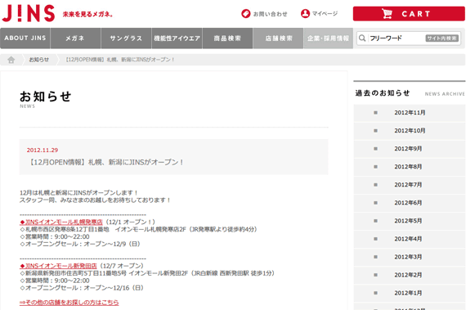Screen dimensions: 466x310
Task: Open the マイページ link
Action: [325, 13]
